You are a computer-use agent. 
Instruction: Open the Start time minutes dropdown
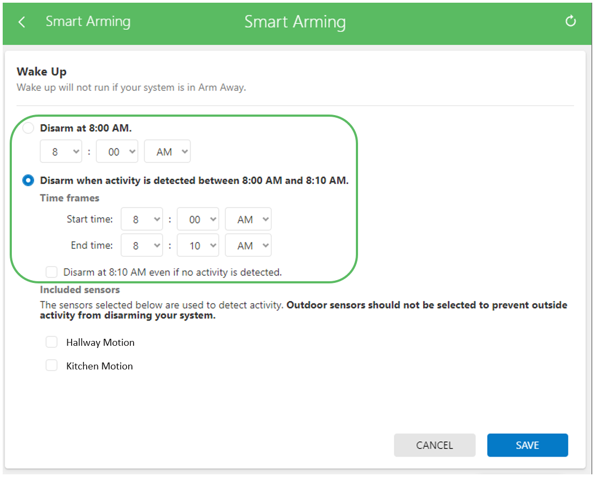(x=198, y=219)
